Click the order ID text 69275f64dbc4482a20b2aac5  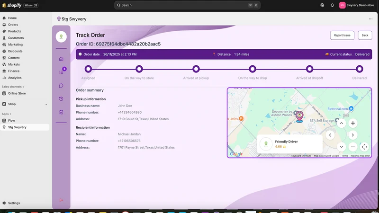[128, 44]
